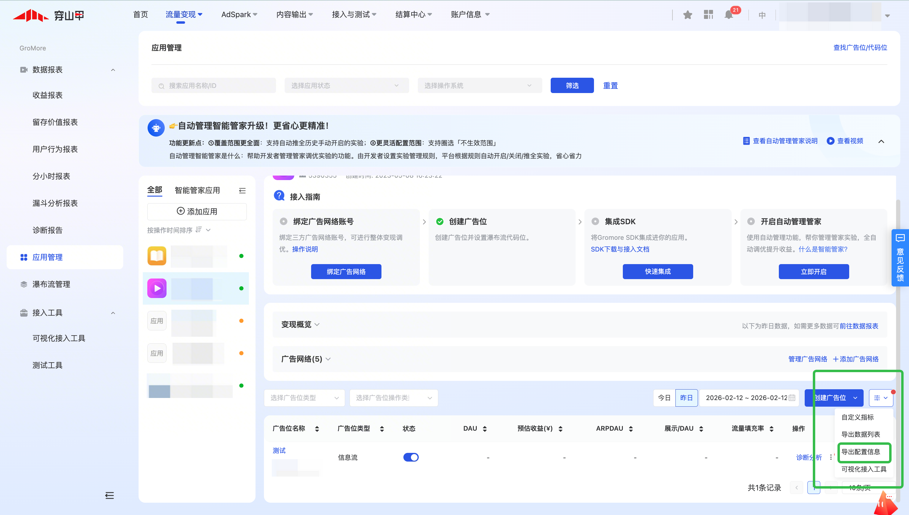Open the grid apps icon
Screen dimensions: 909x515
pyautogui.click(x=708, y=15)
